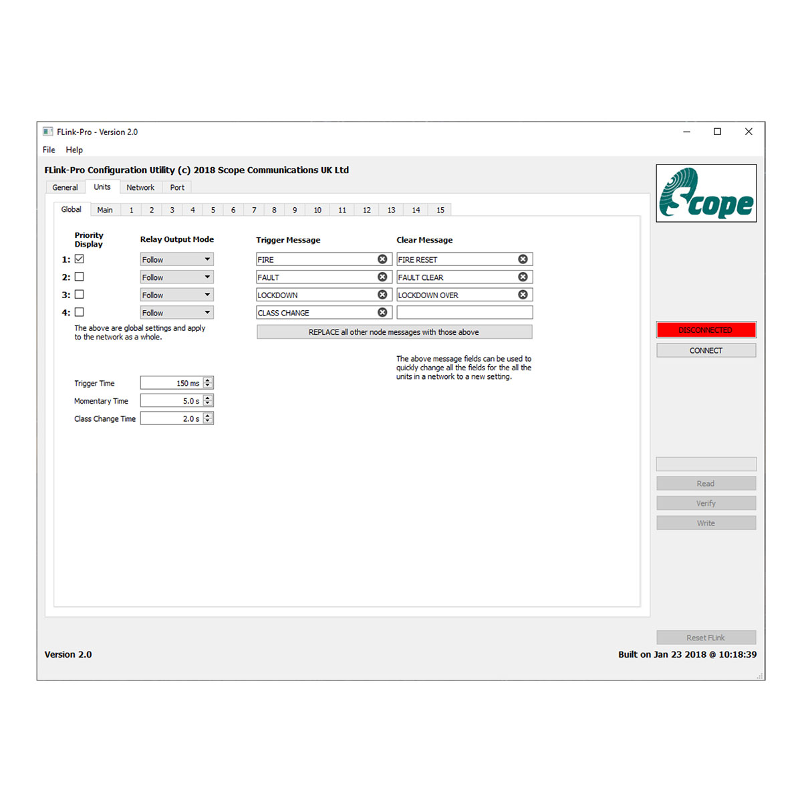The width and height of the screenshot is (802, 802).
Task: Open Relay Output Mode dropdown for row 4
Action: coord(176,313)
